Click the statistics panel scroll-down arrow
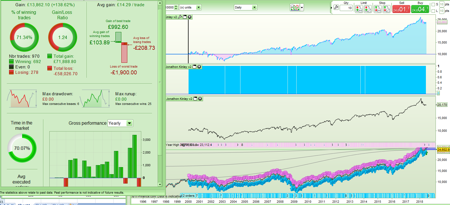 (160, 184)
